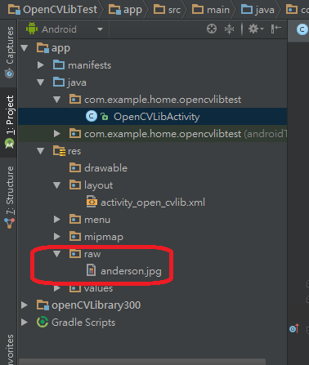Click the src breadcrumb item
This screenshot has width=309, height=365.
point(167,10)
